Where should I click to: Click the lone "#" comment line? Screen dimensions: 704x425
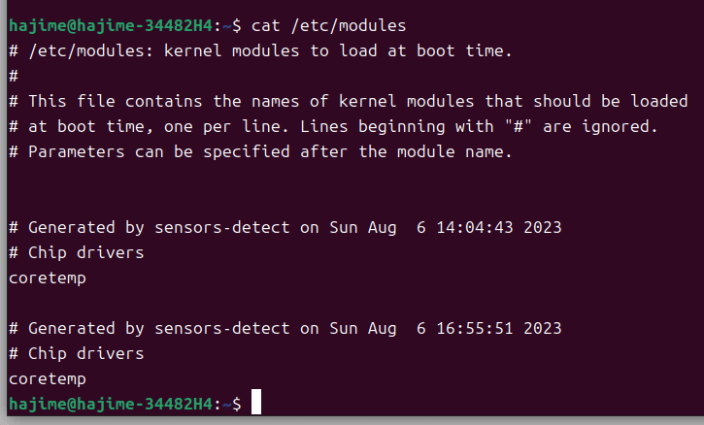[13, 76]
